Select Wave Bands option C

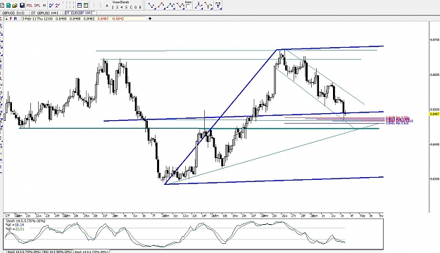pos(131,7)
